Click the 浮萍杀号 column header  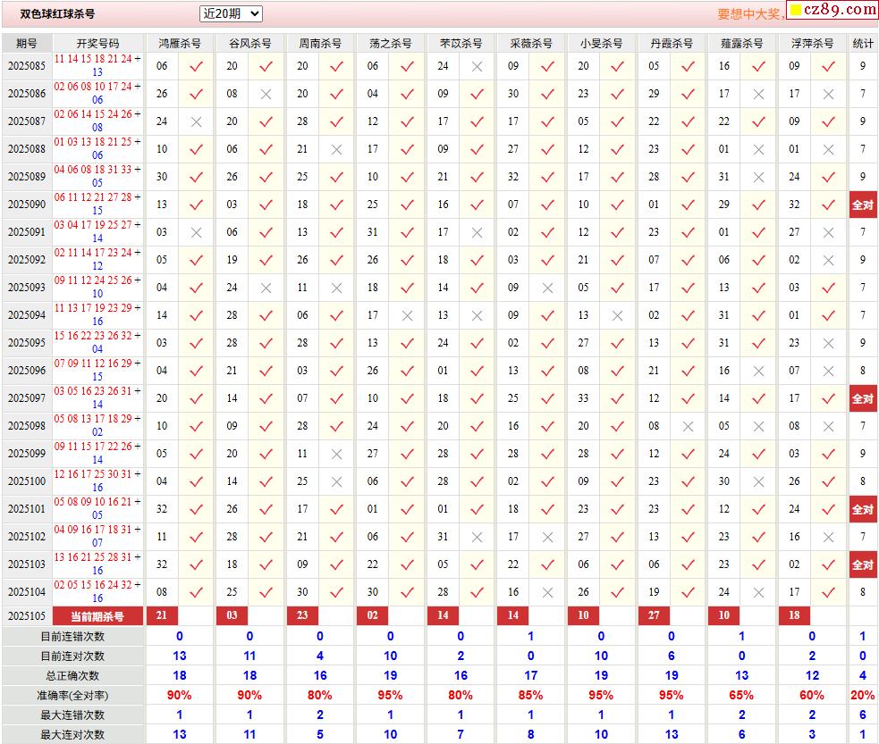tap(812, 43)
